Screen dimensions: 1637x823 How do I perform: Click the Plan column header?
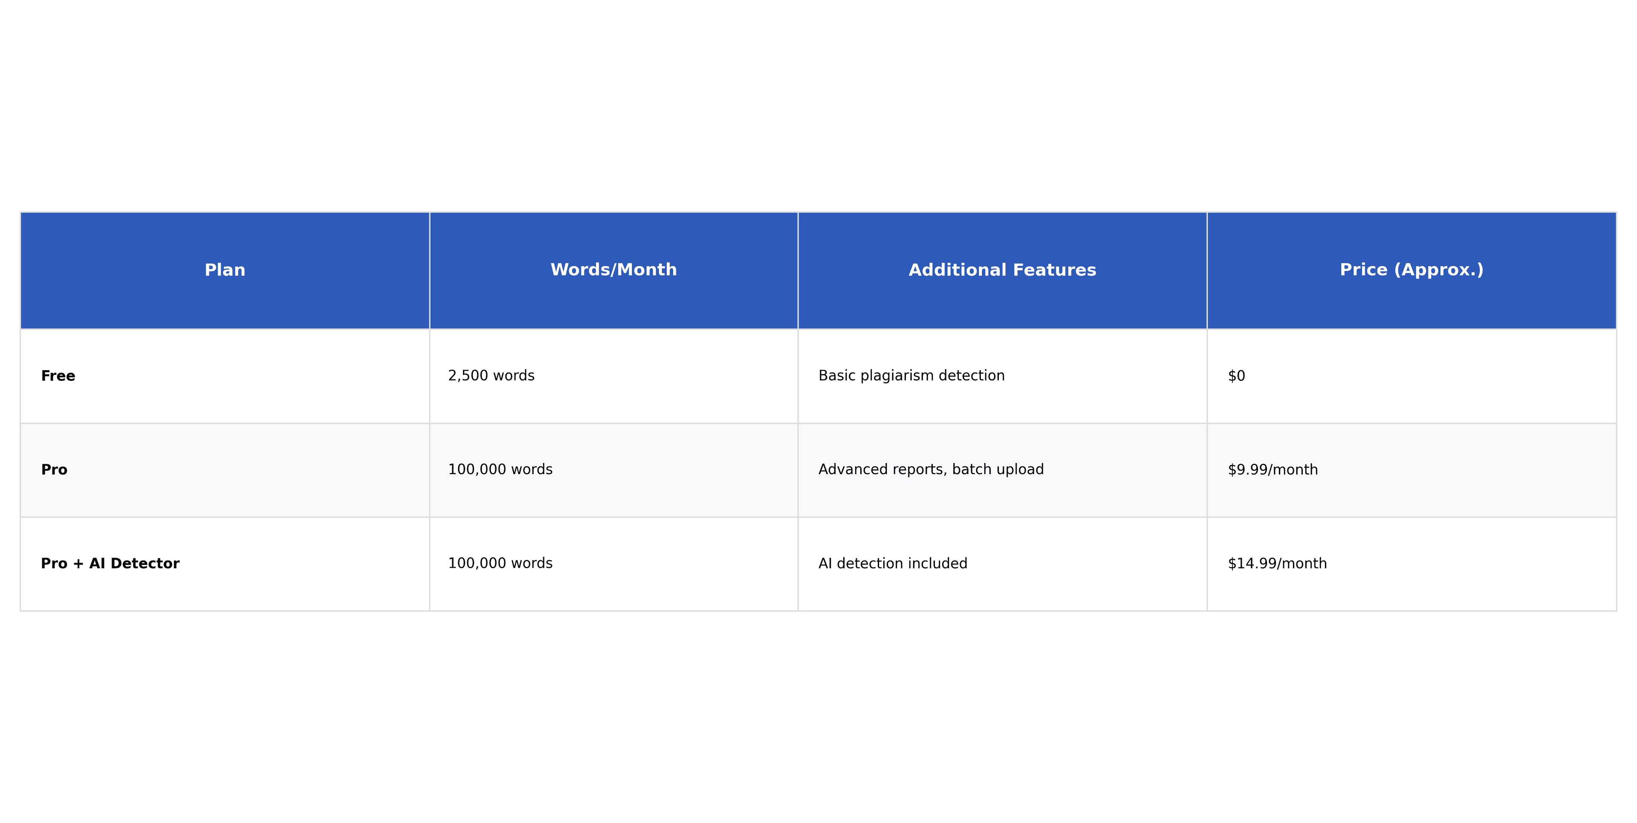coord(225,270)
